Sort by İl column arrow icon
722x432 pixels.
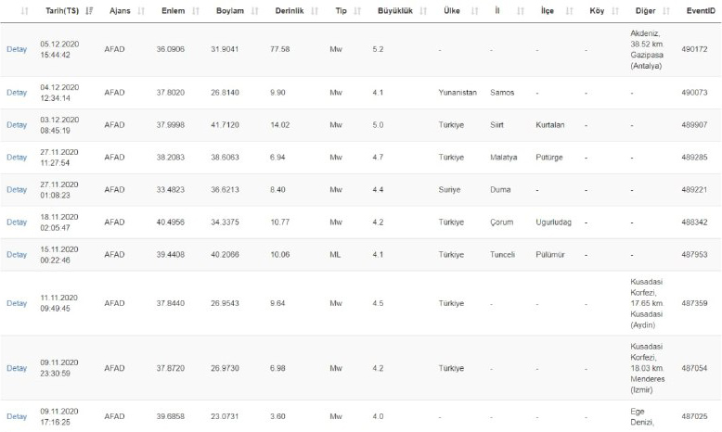pyautogui.click(x=521, y=10)
